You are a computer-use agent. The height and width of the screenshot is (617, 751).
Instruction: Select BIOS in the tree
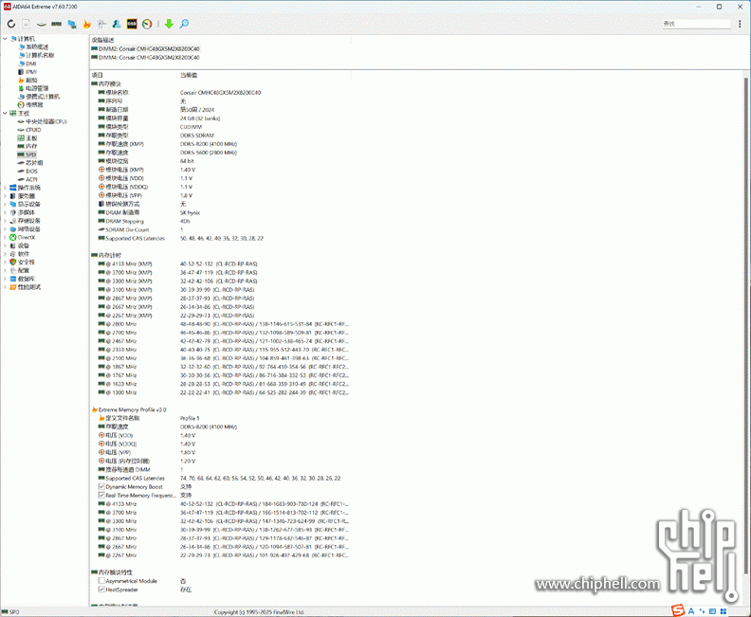tap(31, 171)
